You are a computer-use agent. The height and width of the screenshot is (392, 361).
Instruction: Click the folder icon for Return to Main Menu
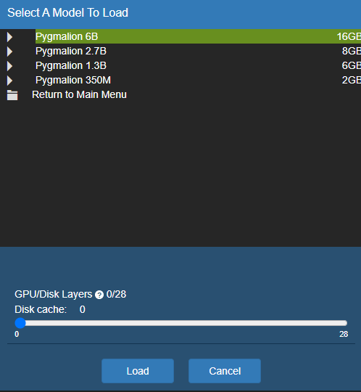pos(12,95)
